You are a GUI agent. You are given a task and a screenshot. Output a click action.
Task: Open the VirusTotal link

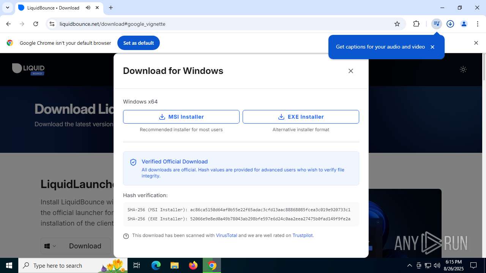226,235
